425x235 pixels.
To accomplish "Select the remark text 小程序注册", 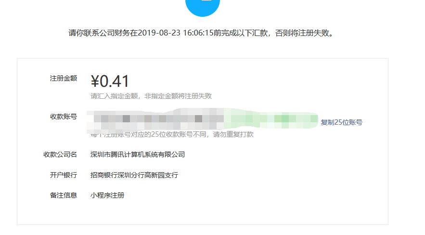I will [x=107, y=195].
